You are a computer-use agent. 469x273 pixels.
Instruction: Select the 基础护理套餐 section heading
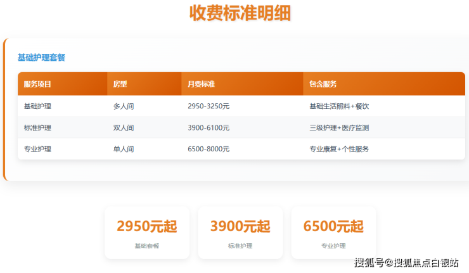pos(41,58)
